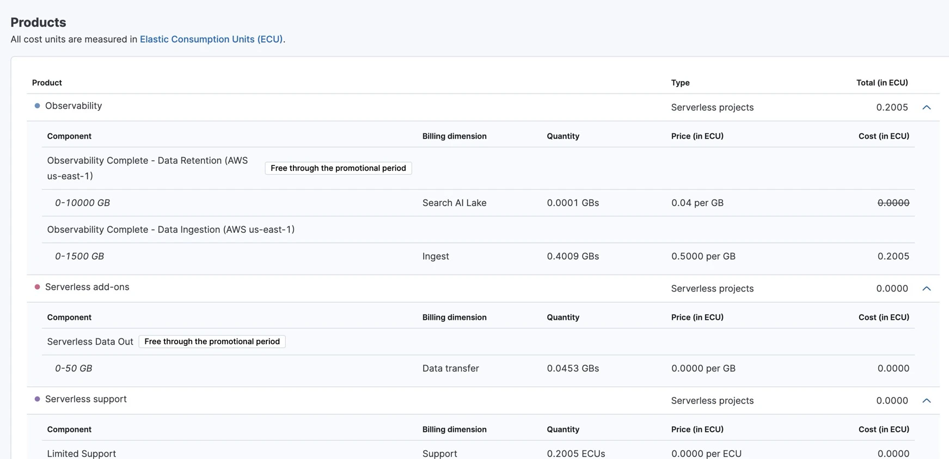Click the Data Retention promotional period badge

[338, 168]
